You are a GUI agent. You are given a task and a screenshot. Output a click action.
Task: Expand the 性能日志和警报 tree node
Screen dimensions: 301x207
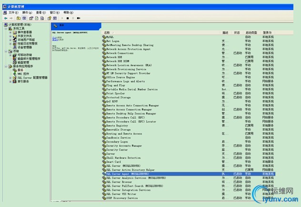[x=10, y=43]
